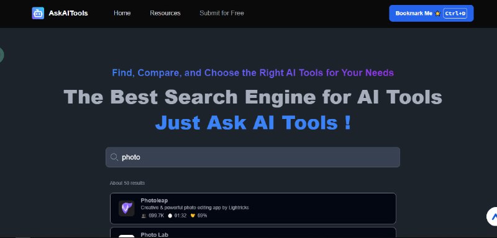Click the Bookmark Me button
Image resolution: width=497 pixels, height=238 pixels.
click(x=431, y=13)
